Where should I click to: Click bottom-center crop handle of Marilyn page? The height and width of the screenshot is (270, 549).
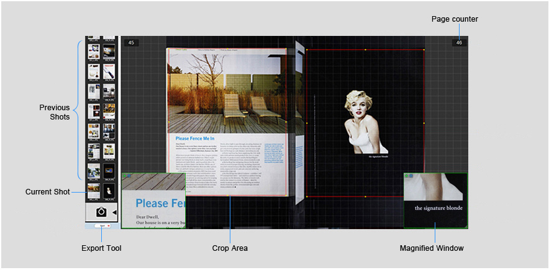coord(366,197)
